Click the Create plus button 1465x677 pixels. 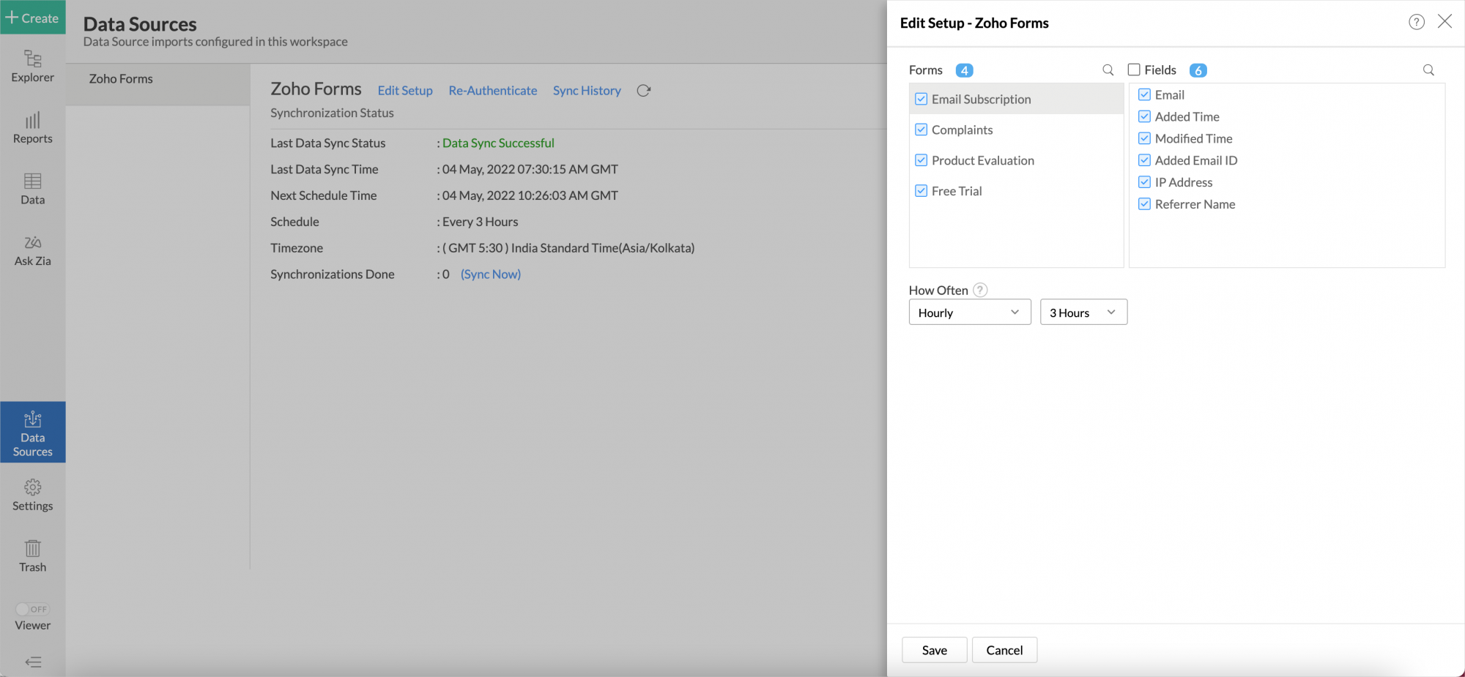pos(32,18)
